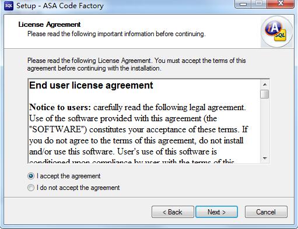Click the disabled maximize window button
The width and height of the screenshot is (298, 229).
pos(259,4)
